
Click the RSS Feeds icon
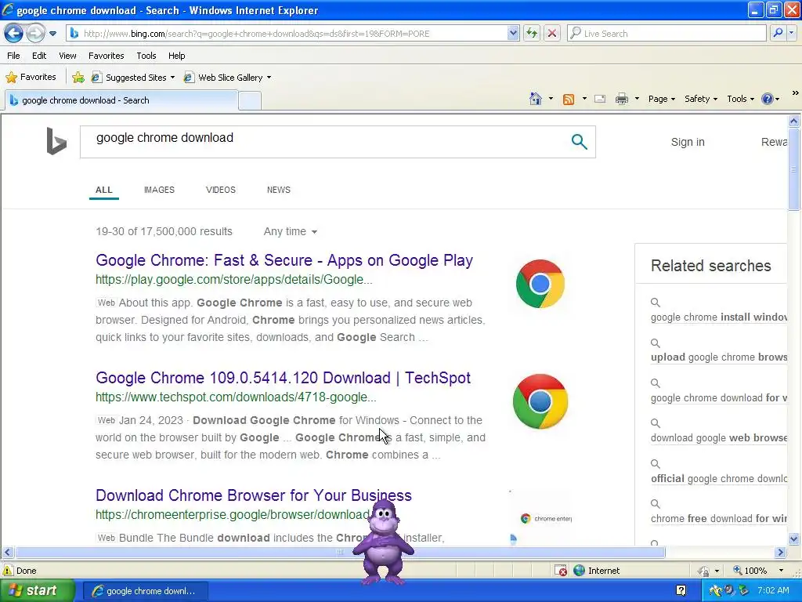[569, 100]
